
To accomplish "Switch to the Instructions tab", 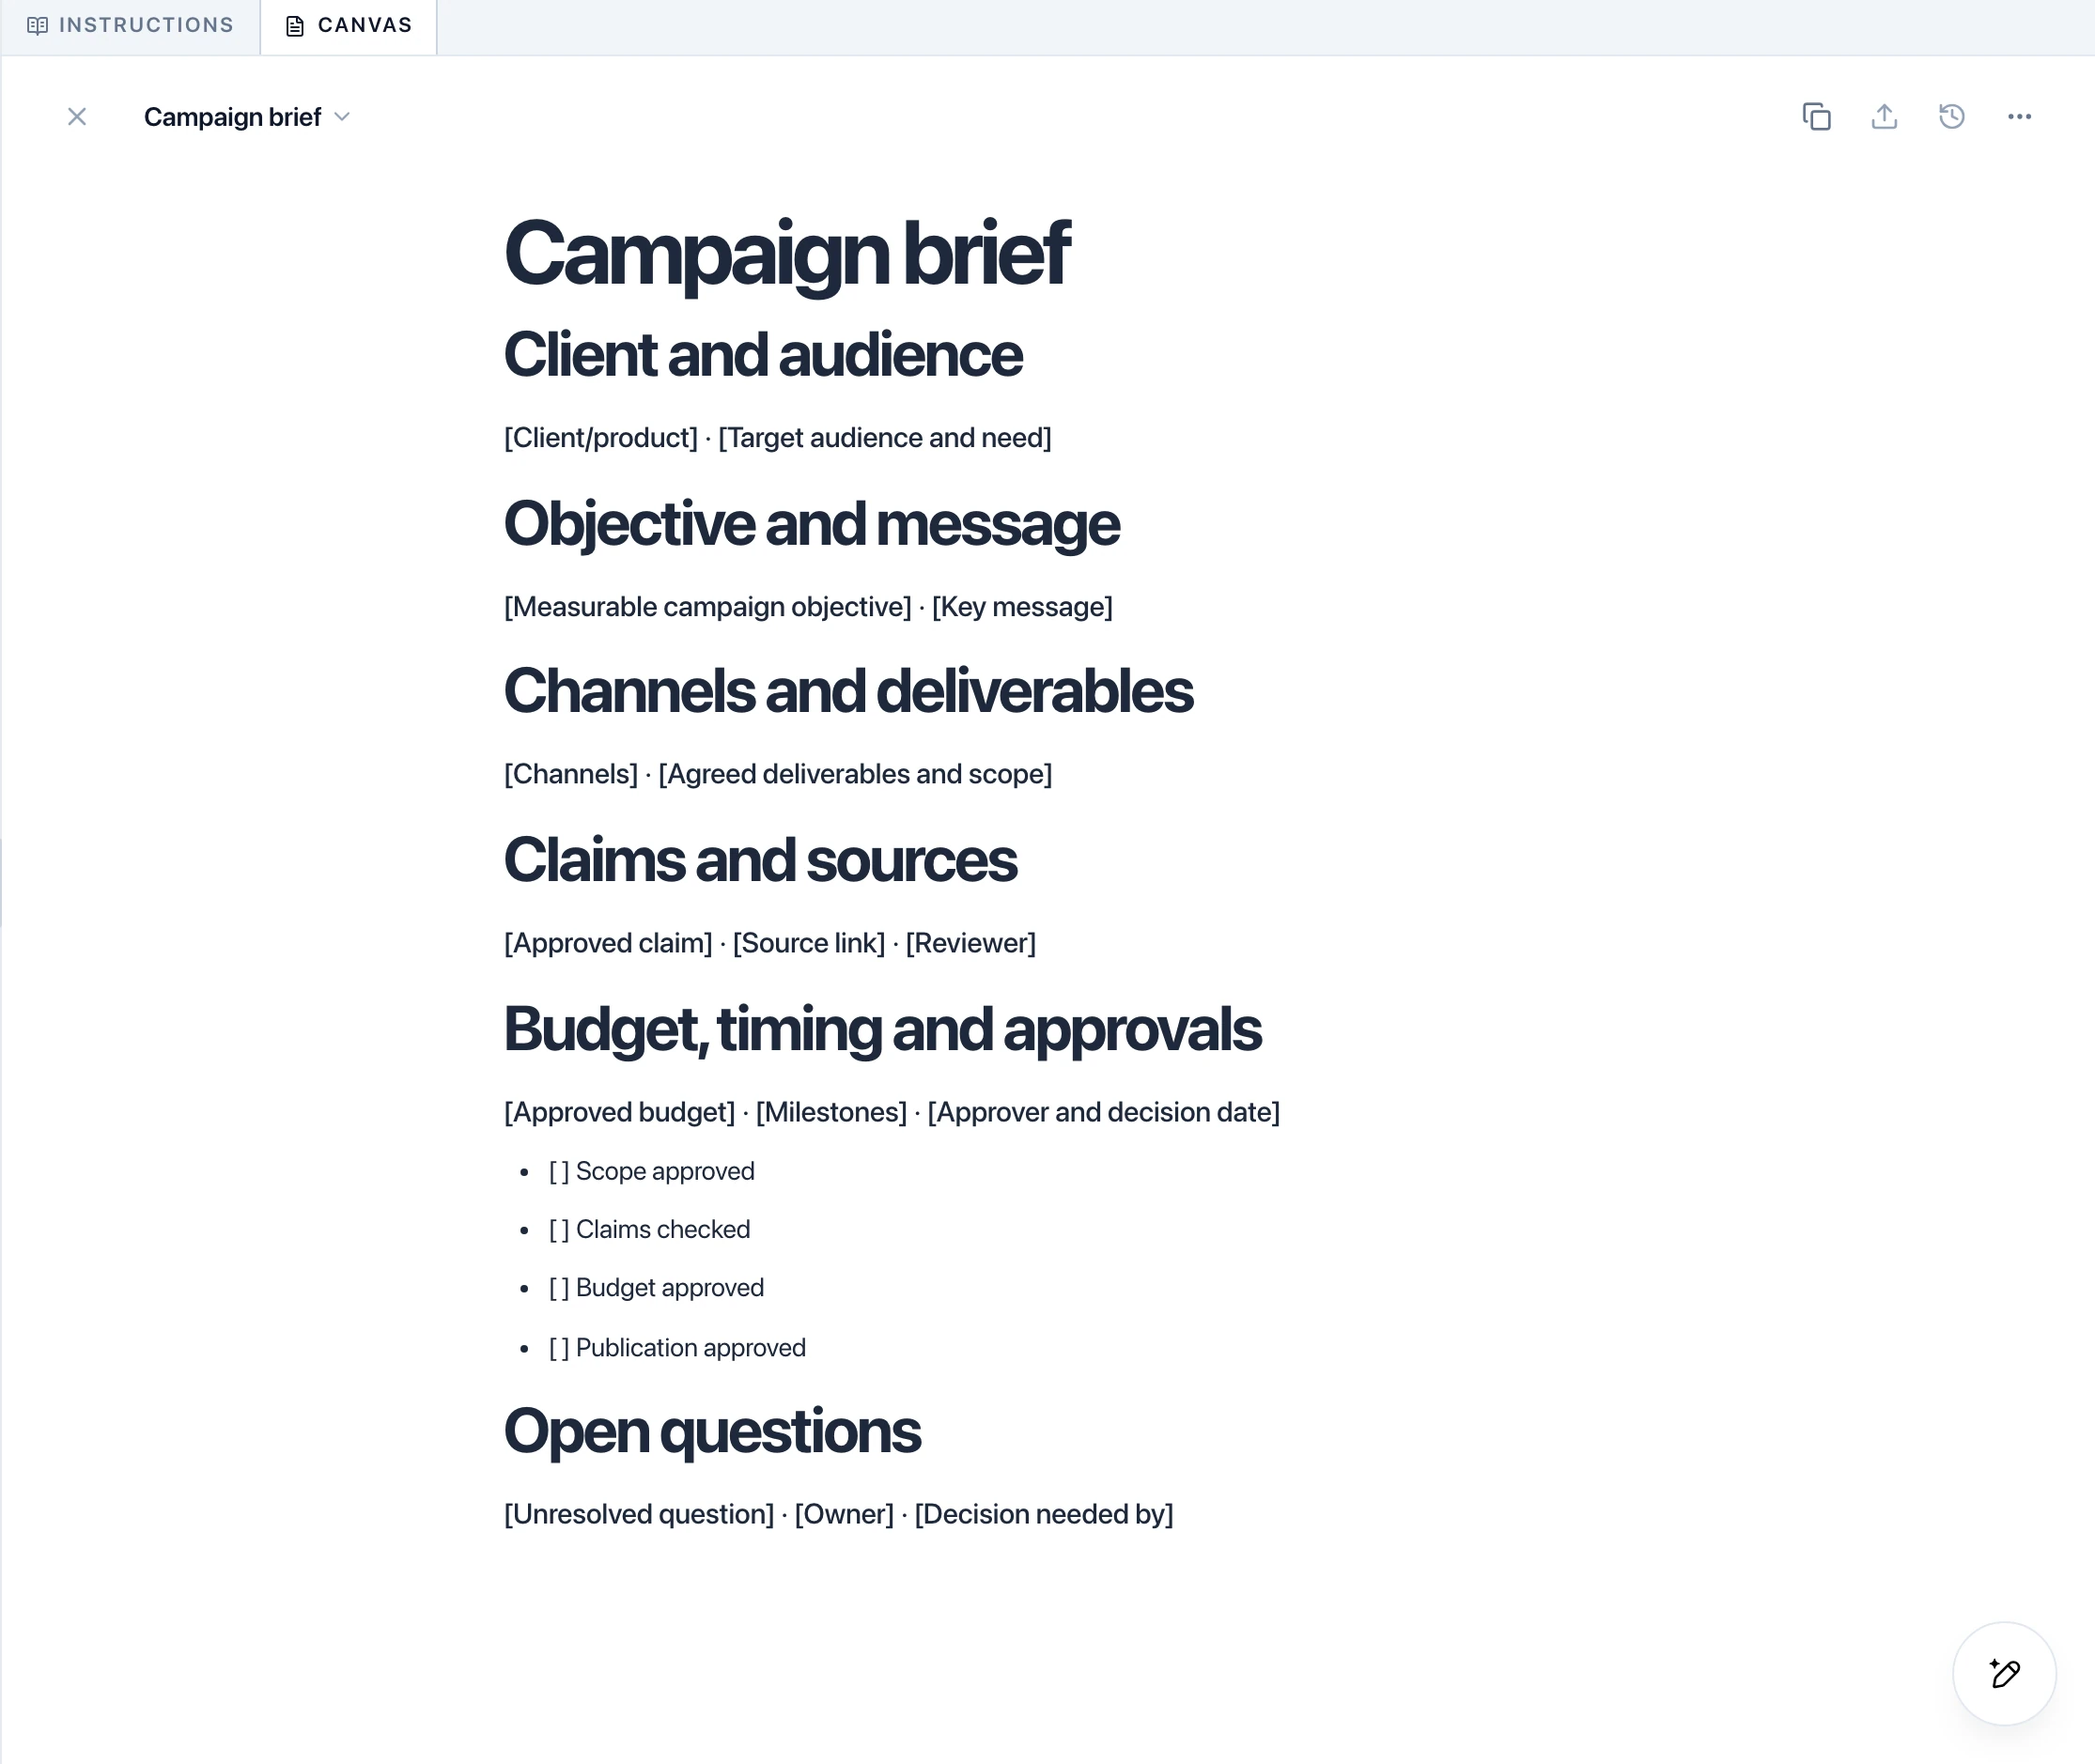I will pos(131,26).
